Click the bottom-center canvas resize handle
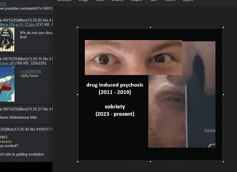237x172 pixels. 150,161
